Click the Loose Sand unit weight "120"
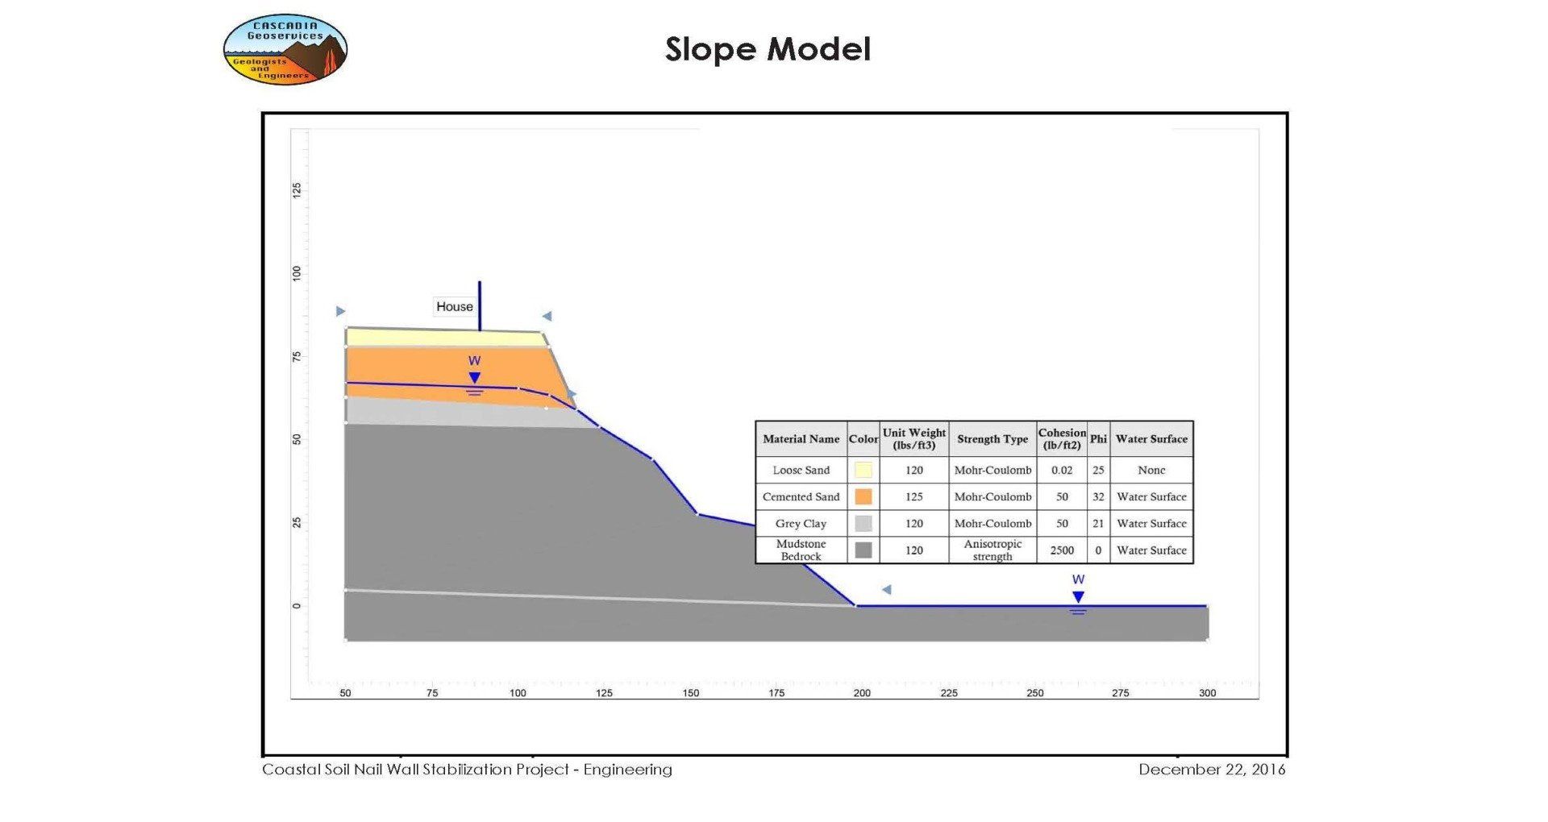The image size is (1548, 822). [x=914, y=470]
